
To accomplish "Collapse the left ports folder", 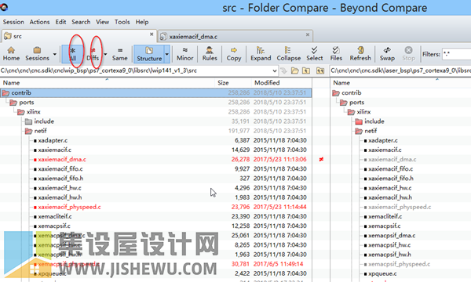I will click(x=13, y=103).
